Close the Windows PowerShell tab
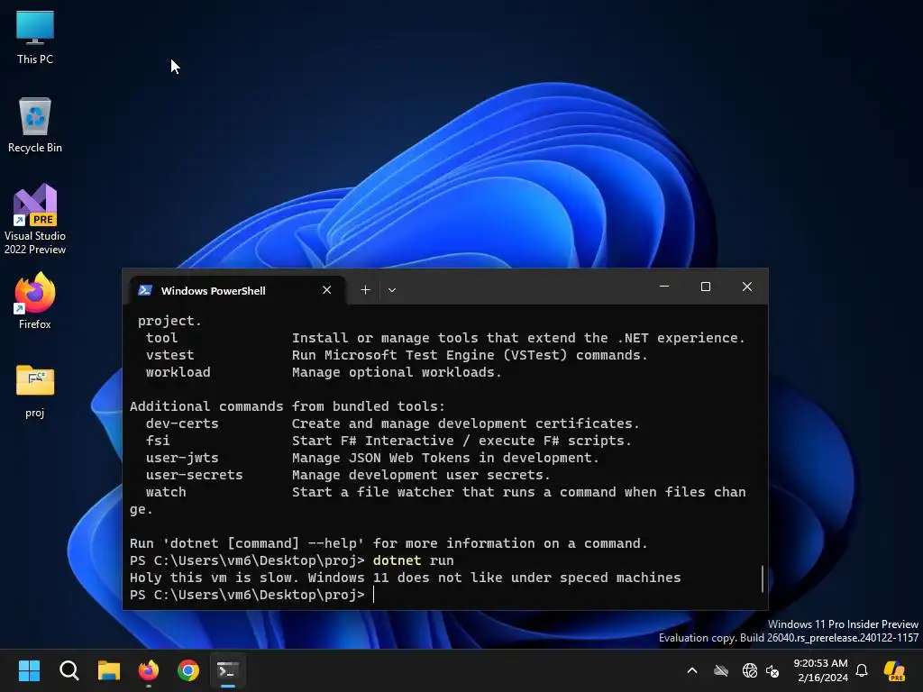 [326, 290]
